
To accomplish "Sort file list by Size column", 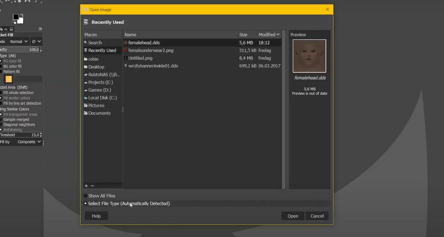I will [247, 34].
